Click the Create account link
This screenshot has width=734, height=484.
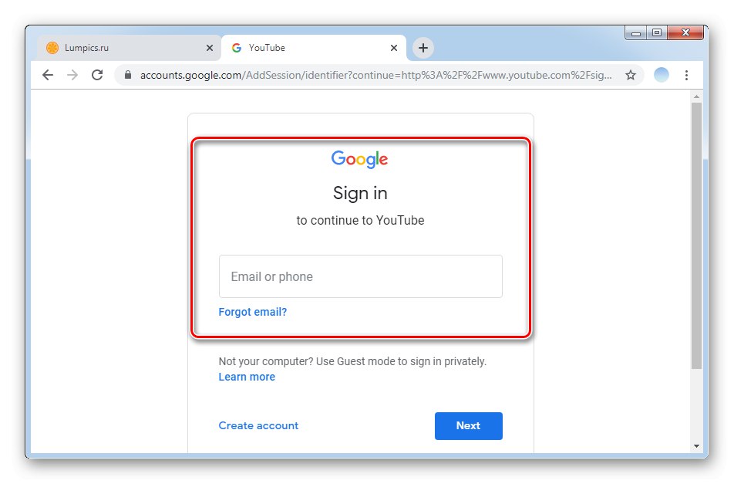[258, 425]
